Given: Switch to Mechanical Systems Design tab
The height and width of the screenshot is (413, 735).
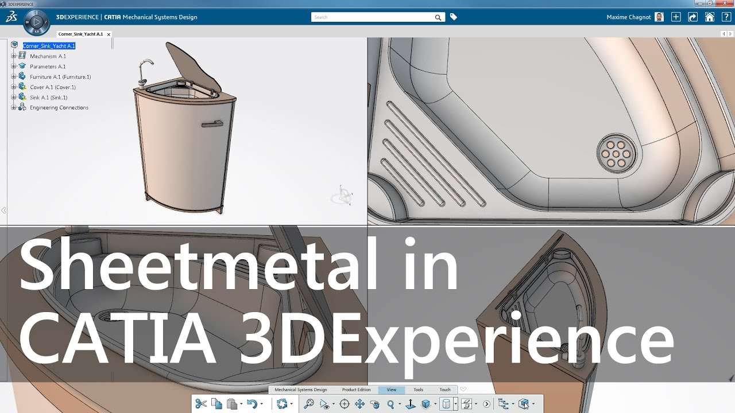Looking at the screenshot, I should click(x=301, y=389).
